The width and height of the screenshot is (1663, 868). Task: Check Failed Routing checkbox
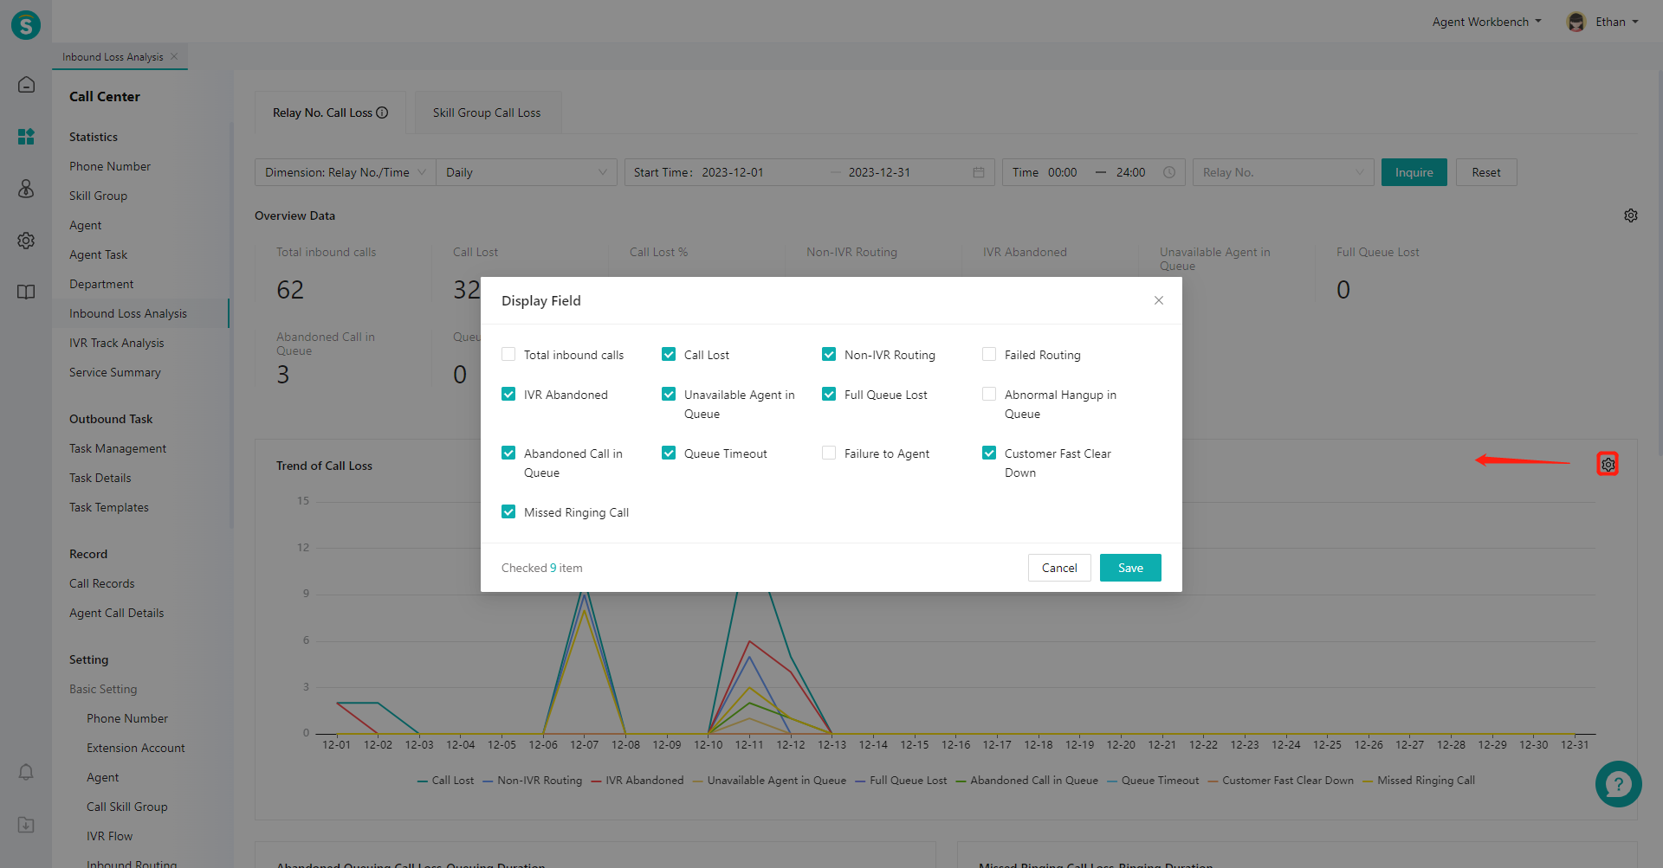pos(989,354)
